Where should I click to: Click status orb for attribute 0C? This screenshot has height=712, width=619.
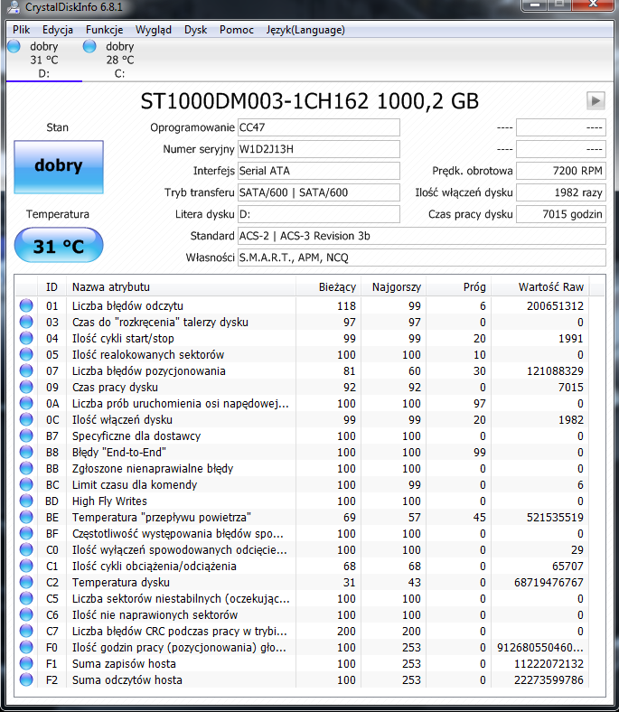coord(26,419)
